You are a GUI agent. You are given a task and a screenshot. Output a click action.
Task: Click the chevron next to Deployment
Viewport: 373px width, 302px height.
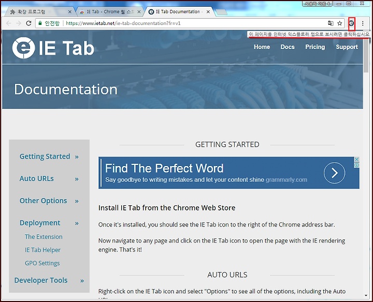click(77, 223)
